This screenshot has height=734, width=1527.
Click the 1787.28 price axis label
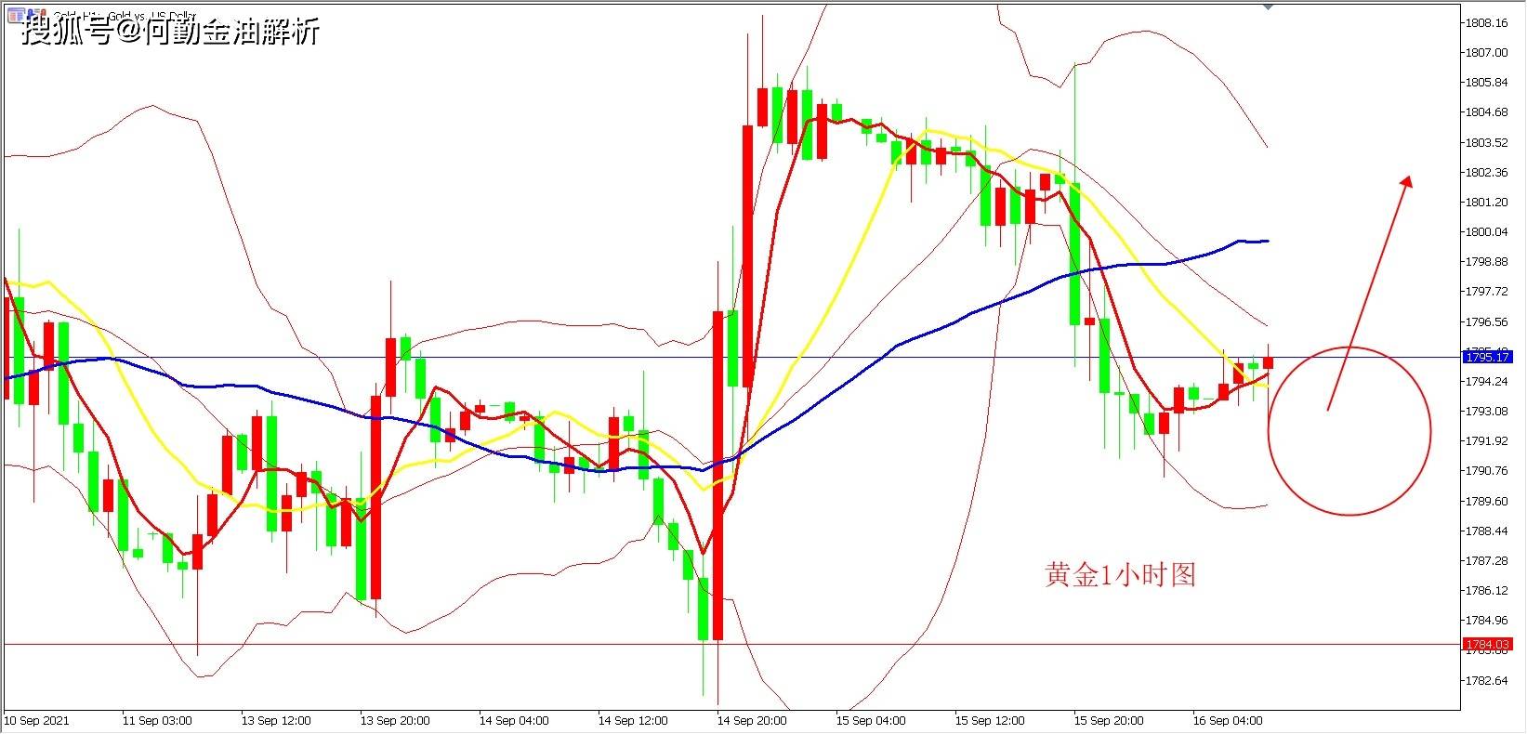1487,560
